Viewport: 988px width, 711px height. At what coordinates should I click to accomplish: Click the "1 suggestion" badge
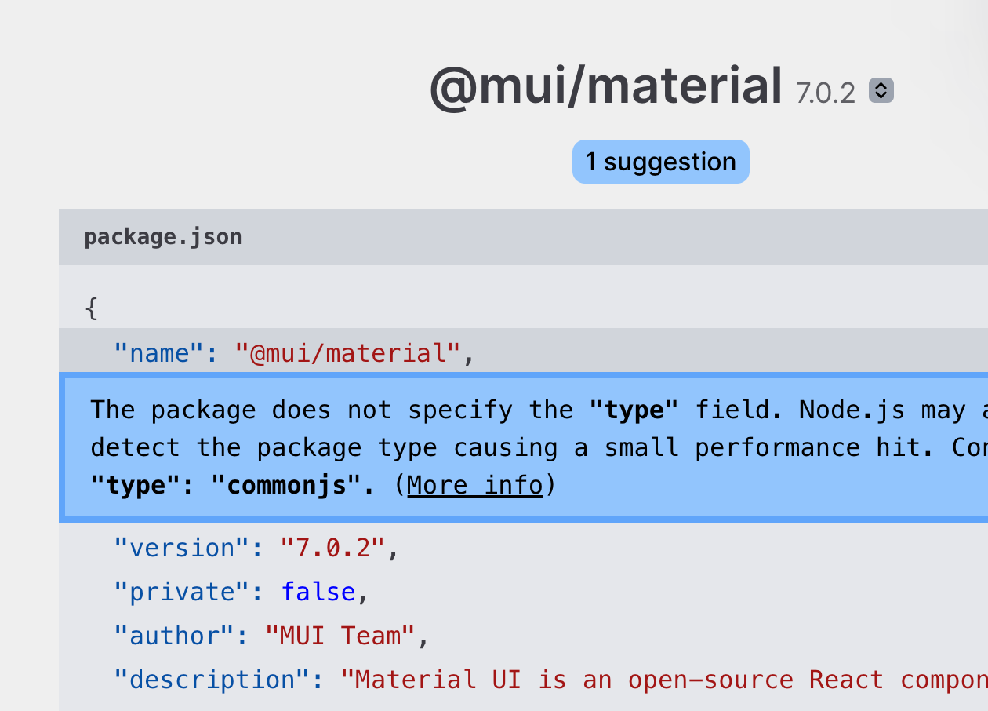[x=660, y=162]
